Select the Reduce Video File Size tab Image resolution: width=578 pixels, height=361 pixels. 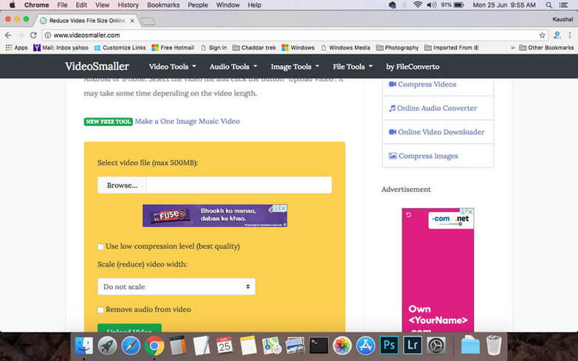pyautogui.click(x=87, y=20)
